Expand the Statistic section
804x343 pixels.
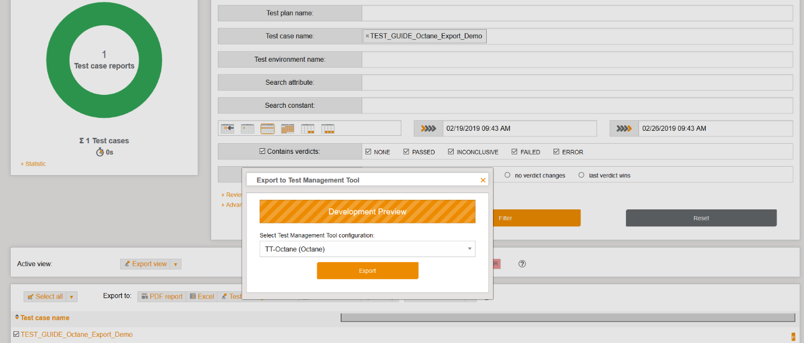coord(33,164)
